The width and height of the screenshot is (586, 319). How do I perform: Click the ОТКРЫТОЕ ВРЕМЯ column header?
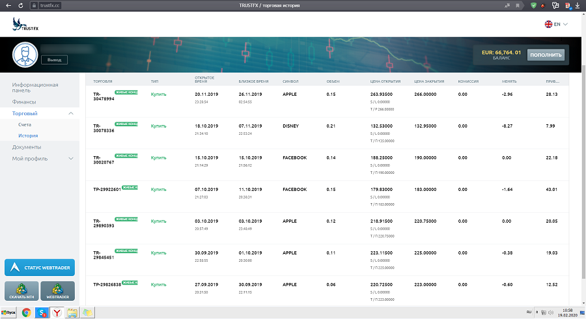point(204,79)
